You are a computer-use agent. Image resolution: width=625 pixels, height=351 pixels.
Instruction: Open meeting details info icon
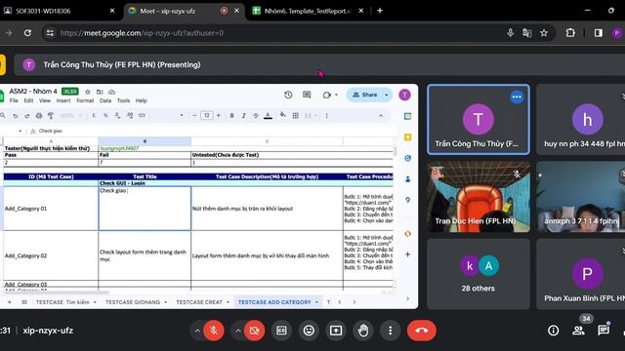[553, 331]
